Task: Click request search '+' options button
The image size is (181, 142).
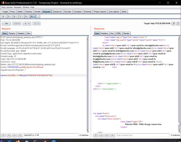Action: [x=14, y=135]
